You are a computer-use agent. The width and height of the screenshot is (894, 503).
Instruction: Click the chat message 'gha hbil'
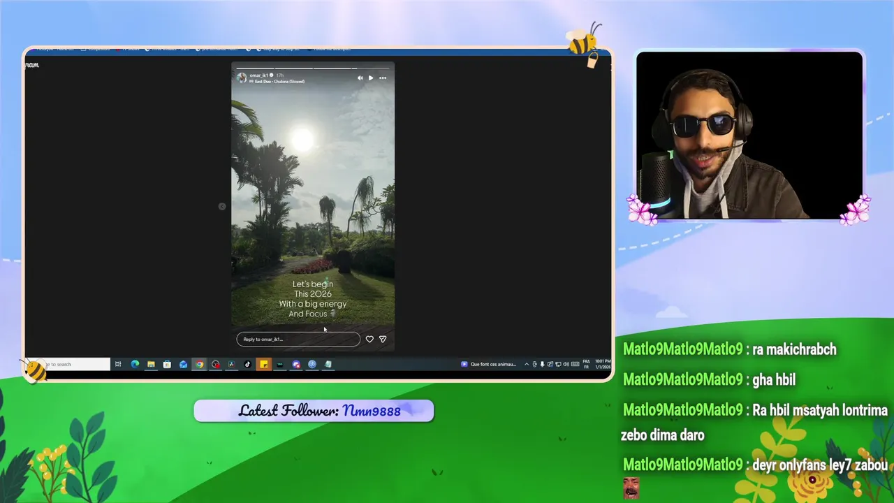coord(774,379)
